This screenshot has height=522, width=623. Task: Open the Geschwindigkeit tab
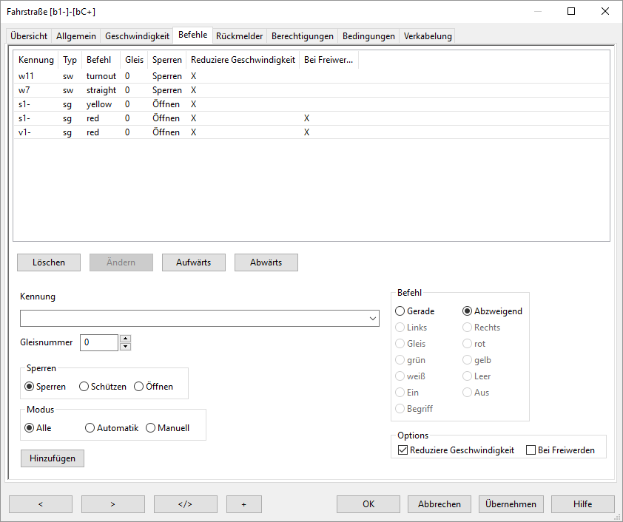point(137,36)
